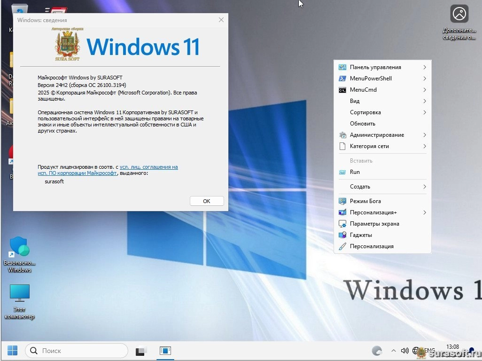Select Обновить from the context menu
482x361 pixels.
point(363,124)
